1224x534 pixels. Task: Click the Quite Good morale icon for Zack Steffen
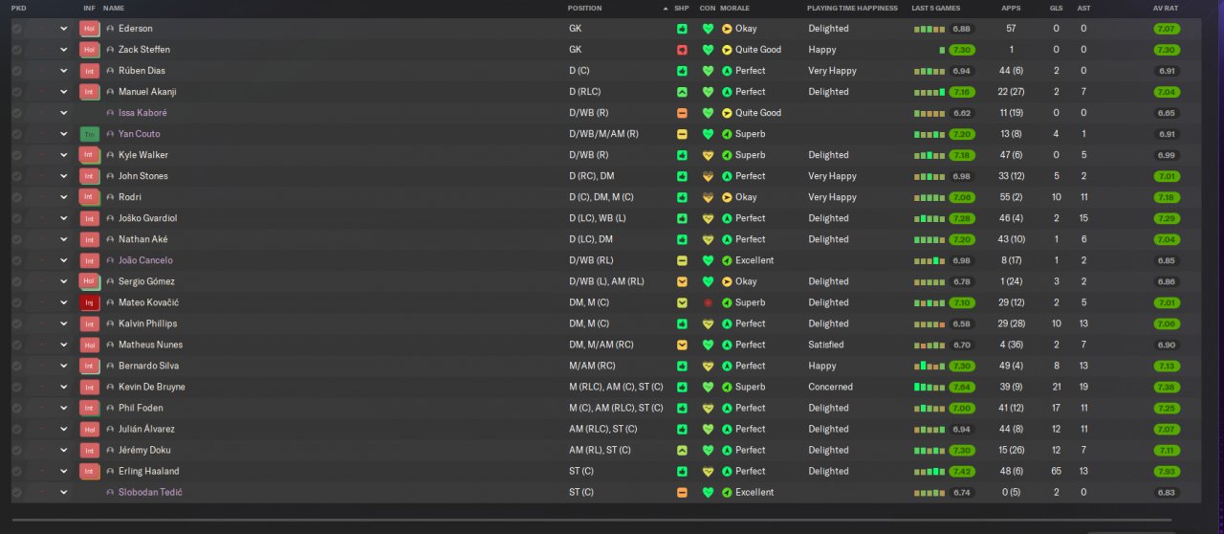tap(727, 50)
